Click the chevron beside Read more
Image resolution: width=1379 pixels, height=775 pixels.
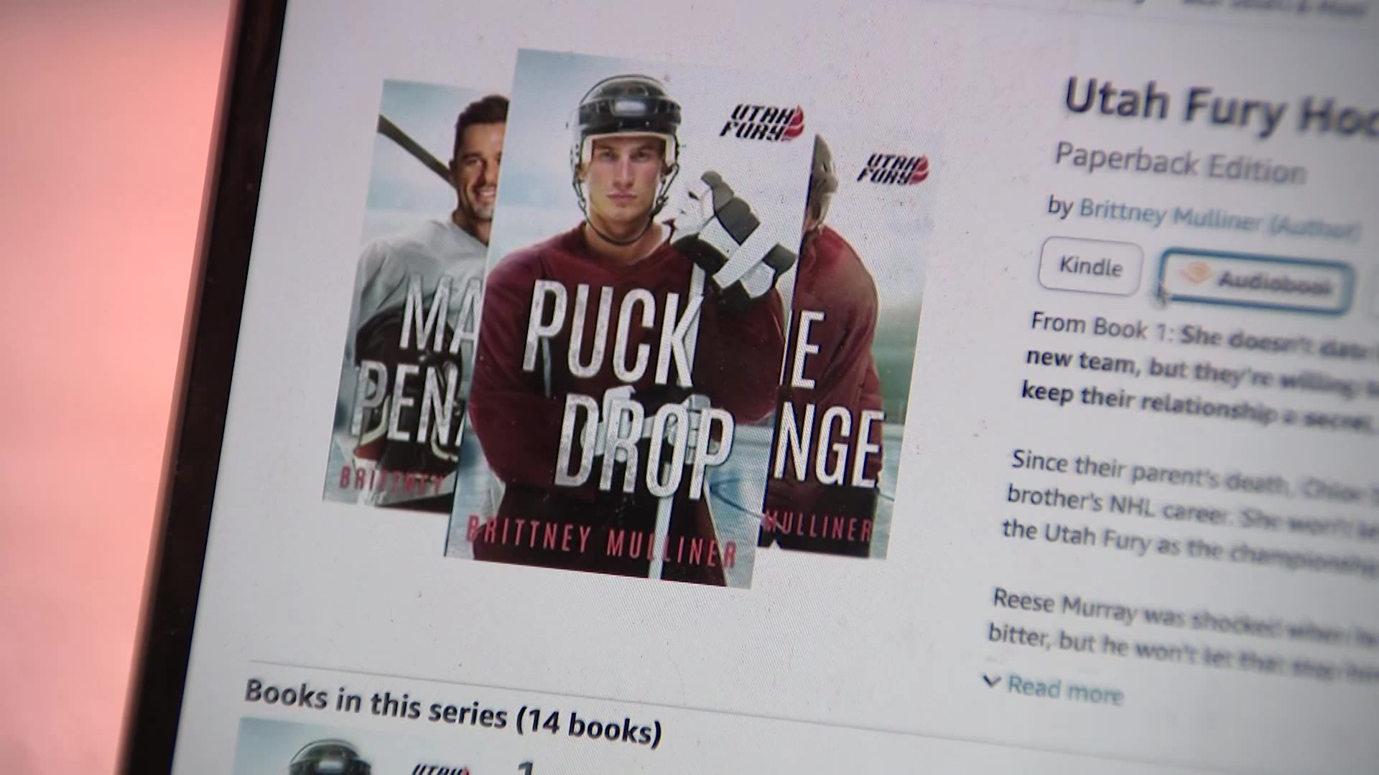coord(991,682)
